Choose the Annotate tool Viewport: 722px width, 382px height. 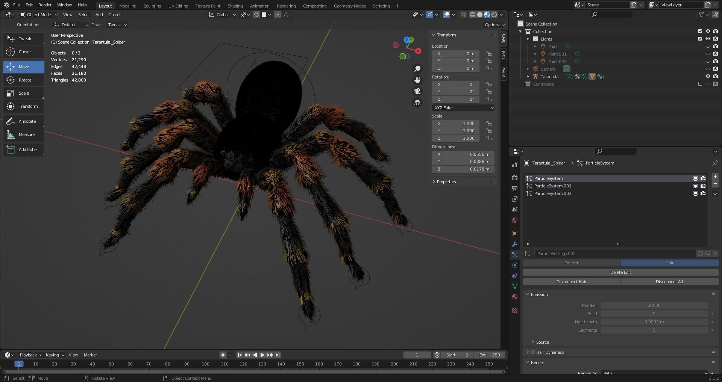point(24,121)
